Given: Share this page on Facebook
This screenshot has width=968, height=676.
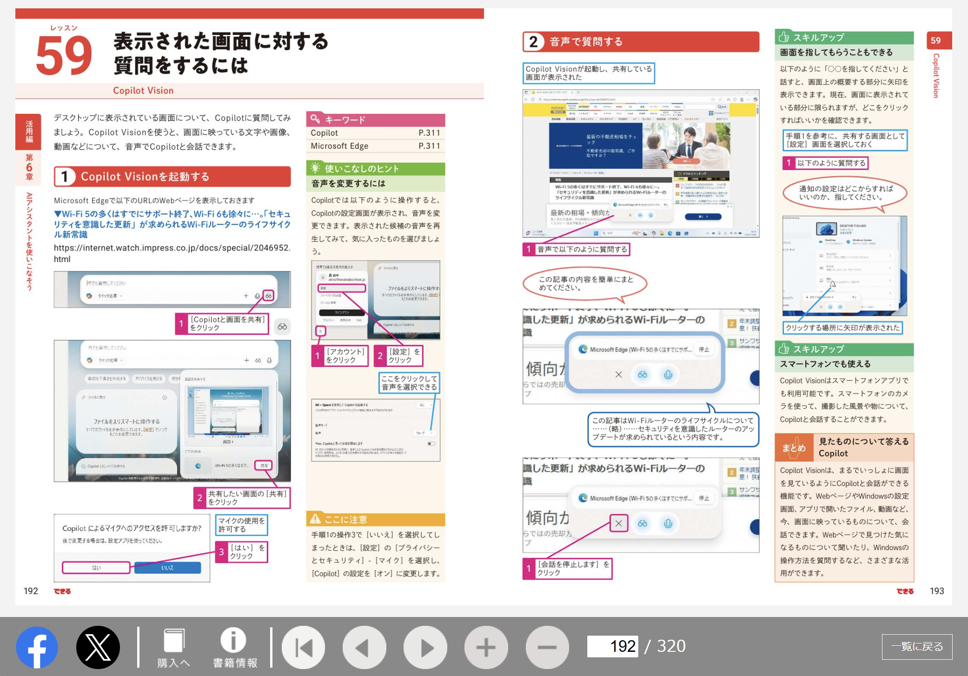Looking at the screenshot, I should [37, 647].
